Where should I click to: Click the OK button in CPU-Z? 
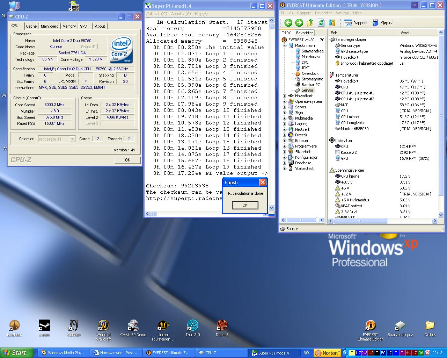[127, 160]
